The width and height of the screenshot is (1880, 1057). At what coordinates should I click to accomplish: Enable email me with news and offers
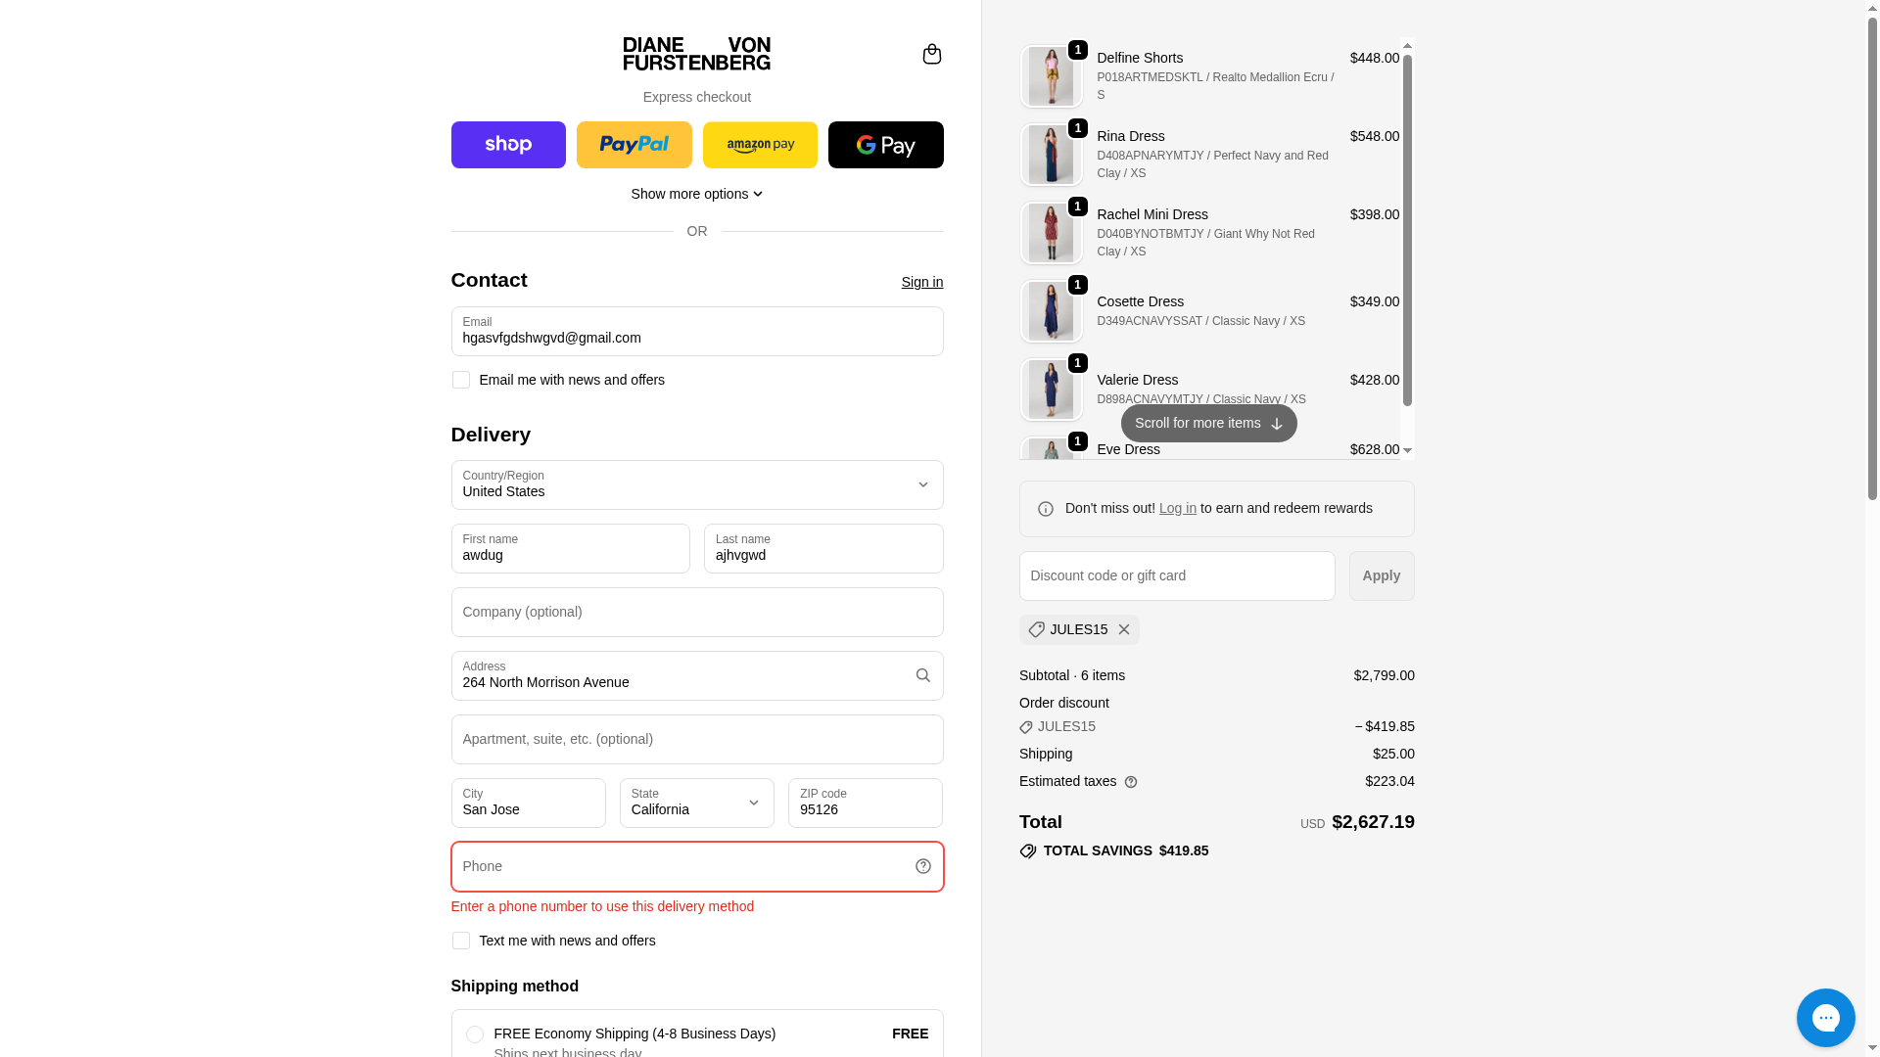461,380
